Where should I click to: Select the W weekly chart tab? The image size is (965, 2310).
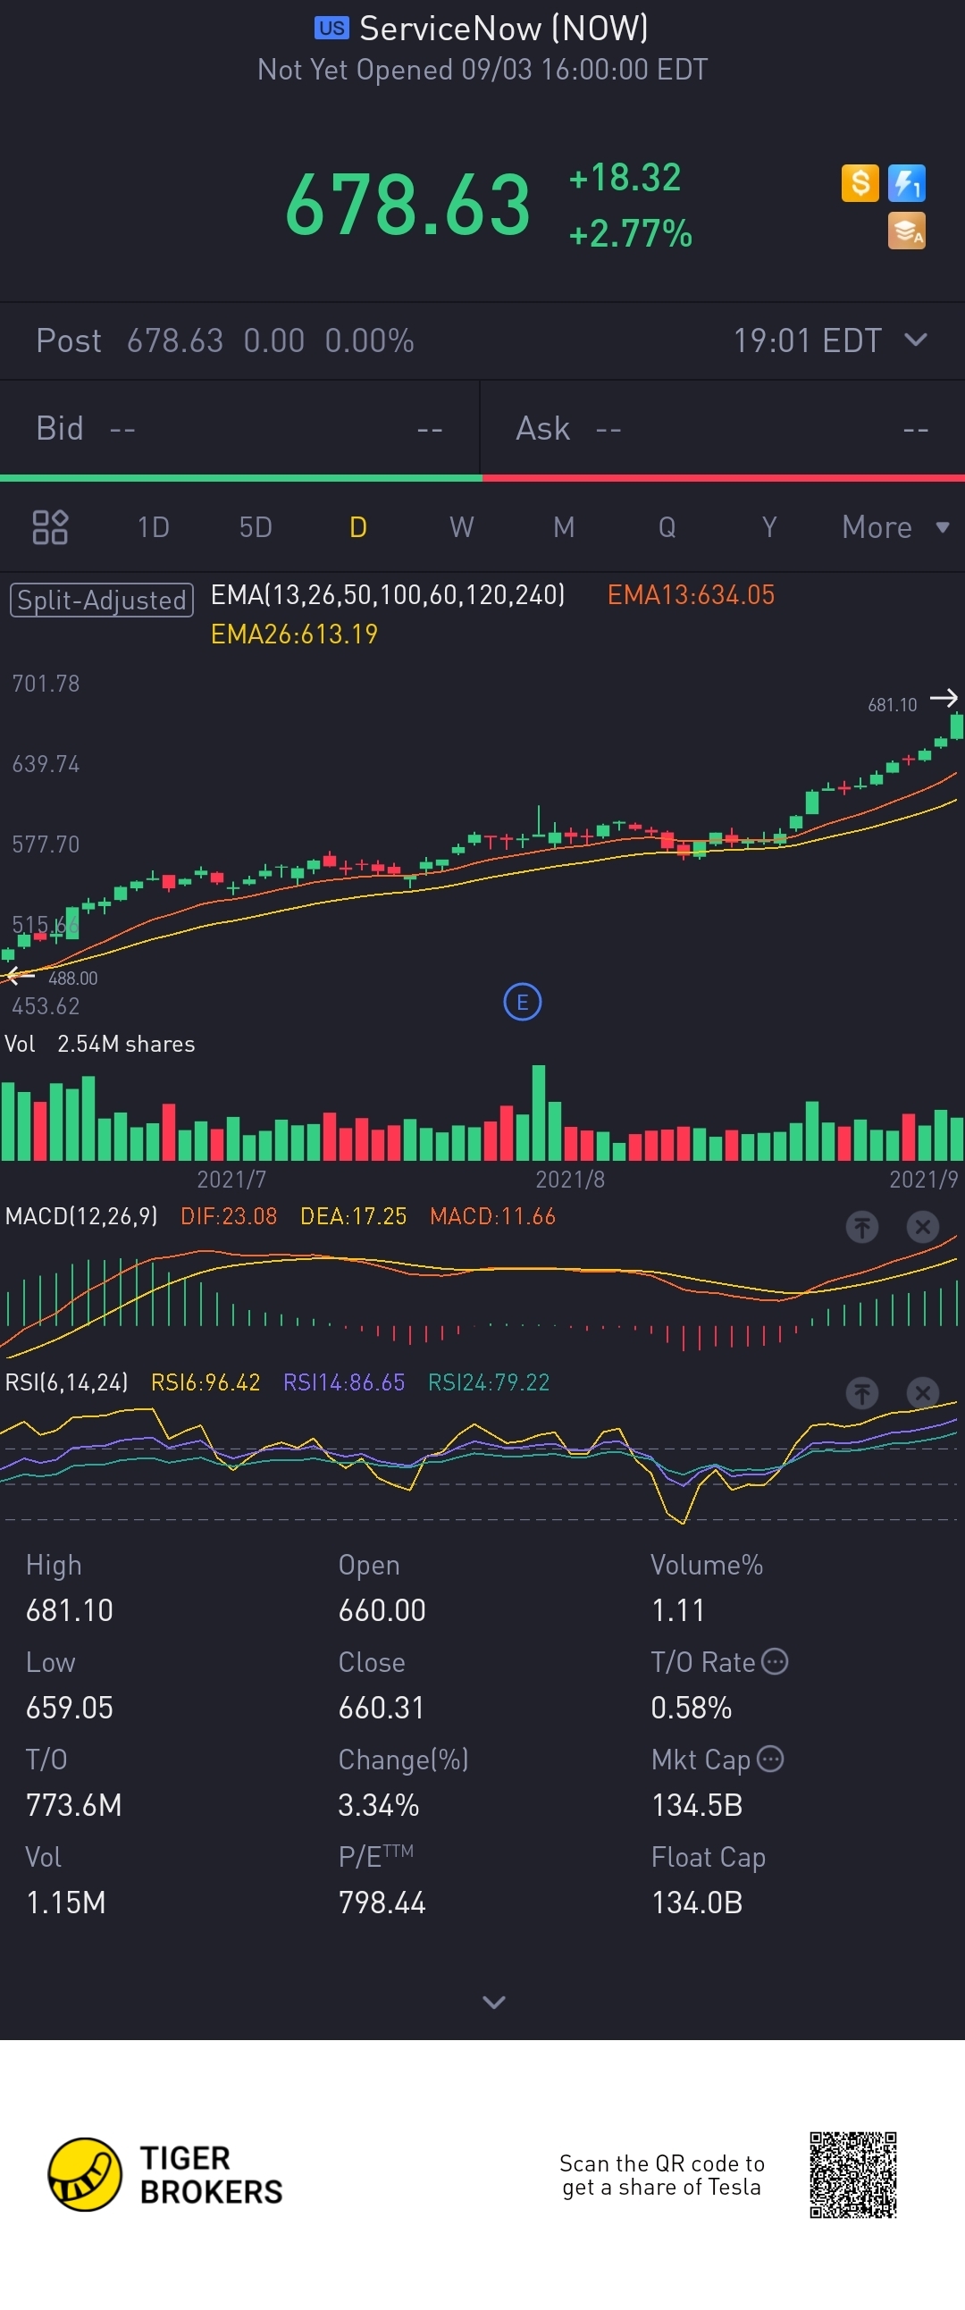(461, 527)
